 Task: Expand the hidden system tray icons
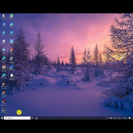(106, 118)
